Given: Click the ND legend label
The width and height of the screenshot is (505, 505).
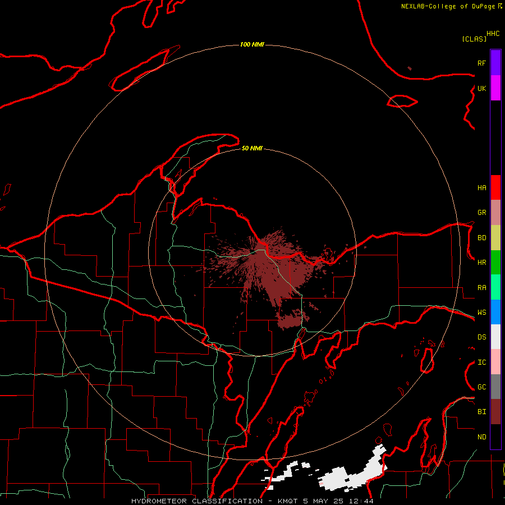Looking at the screenshot, I should tap(481, 437).
